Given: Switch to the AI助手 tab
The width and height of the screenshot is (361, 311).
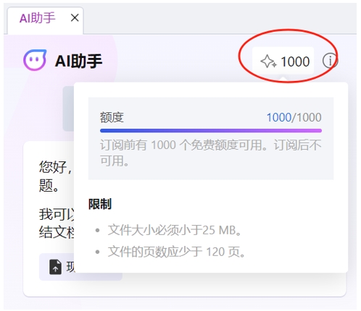Looking at the screenshot, I should [x=38, y=18].
